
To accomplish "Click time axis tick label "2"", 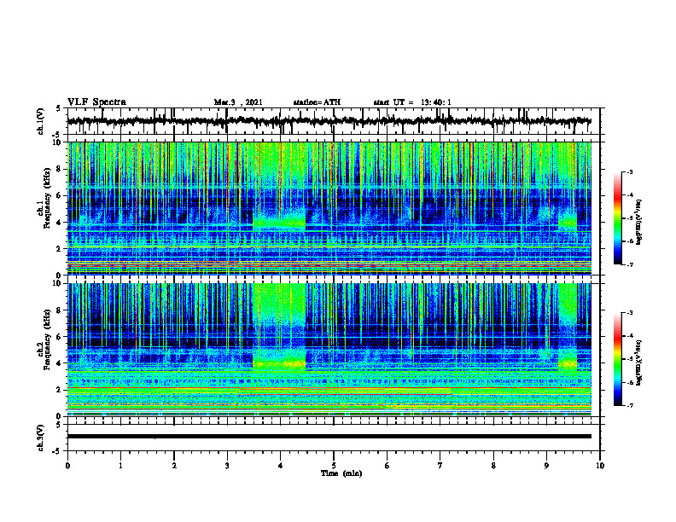I will 174,466.
